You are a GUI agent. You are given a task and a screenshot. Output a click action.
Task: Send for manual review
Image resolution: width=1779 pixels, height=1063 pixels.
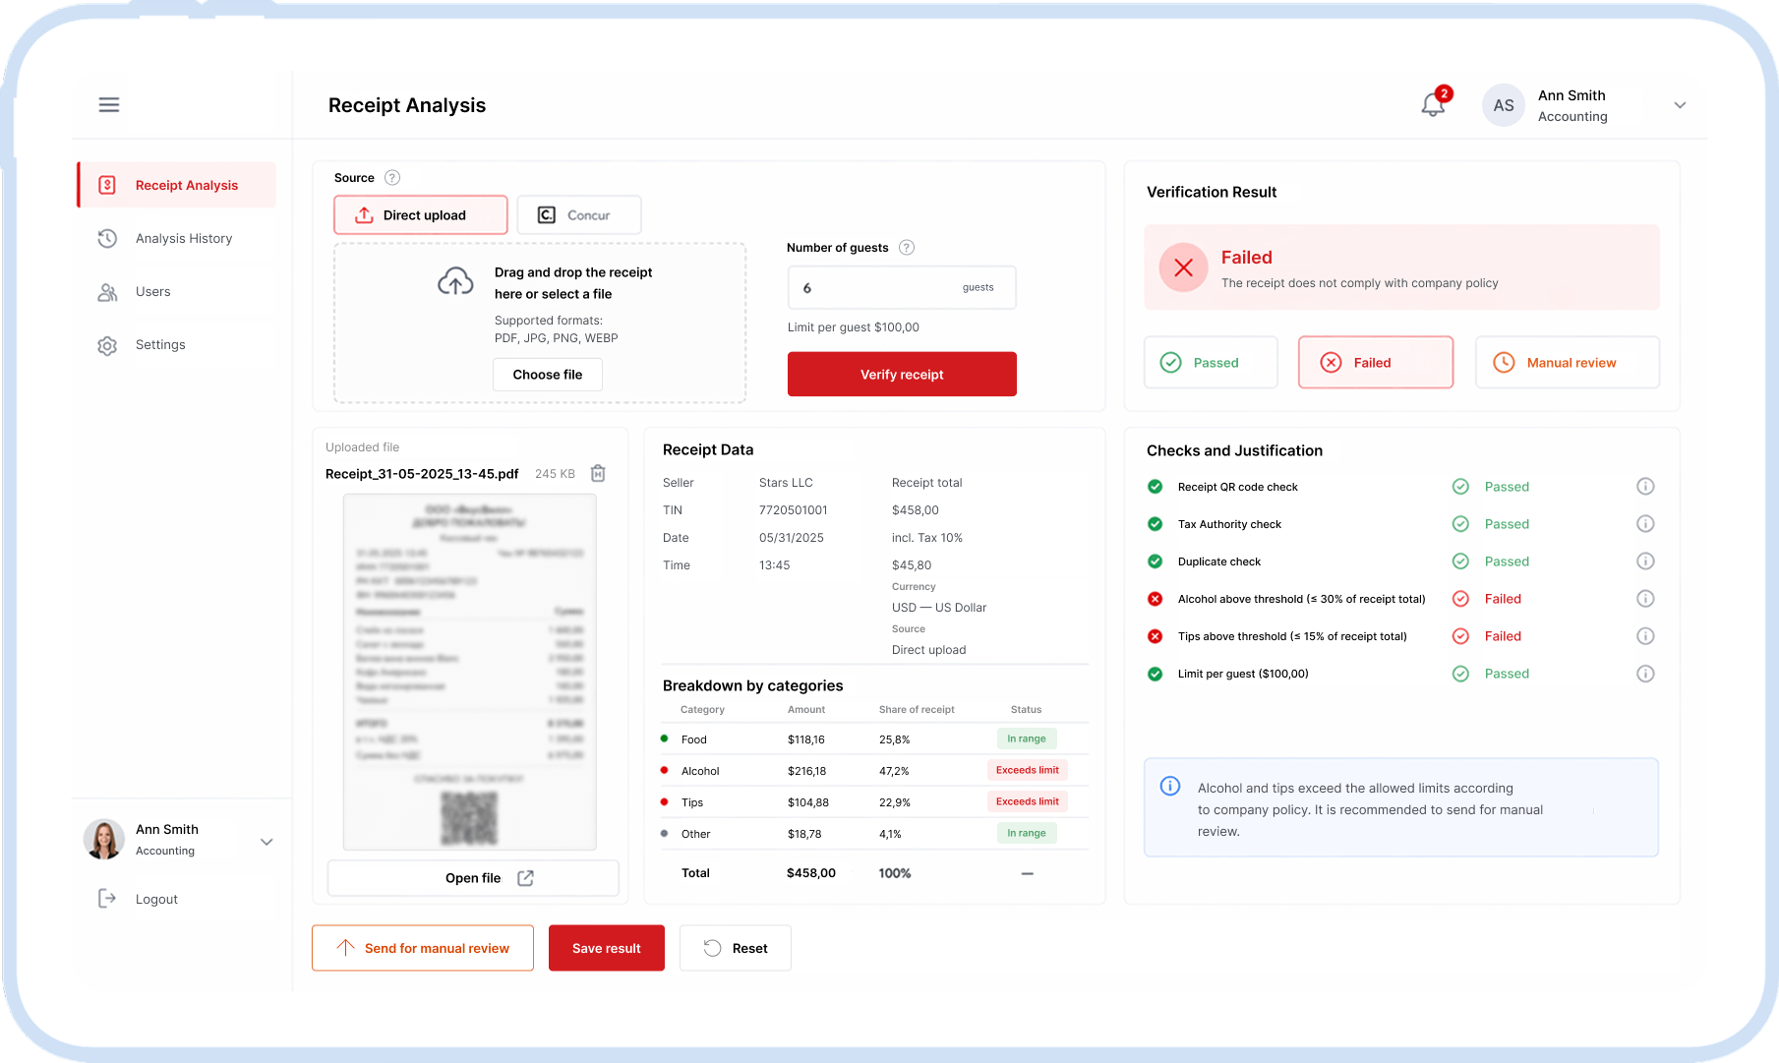[x=423, y=948]
